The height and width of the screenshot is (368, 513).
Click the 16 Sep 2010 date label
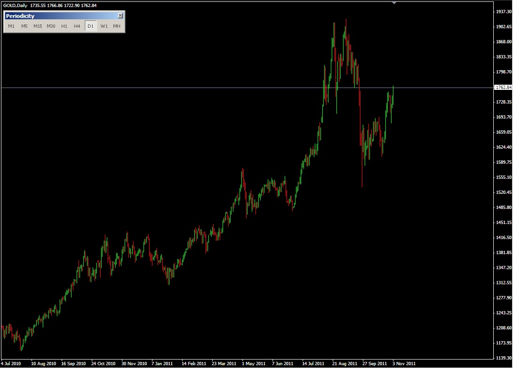tap(73, 363)
